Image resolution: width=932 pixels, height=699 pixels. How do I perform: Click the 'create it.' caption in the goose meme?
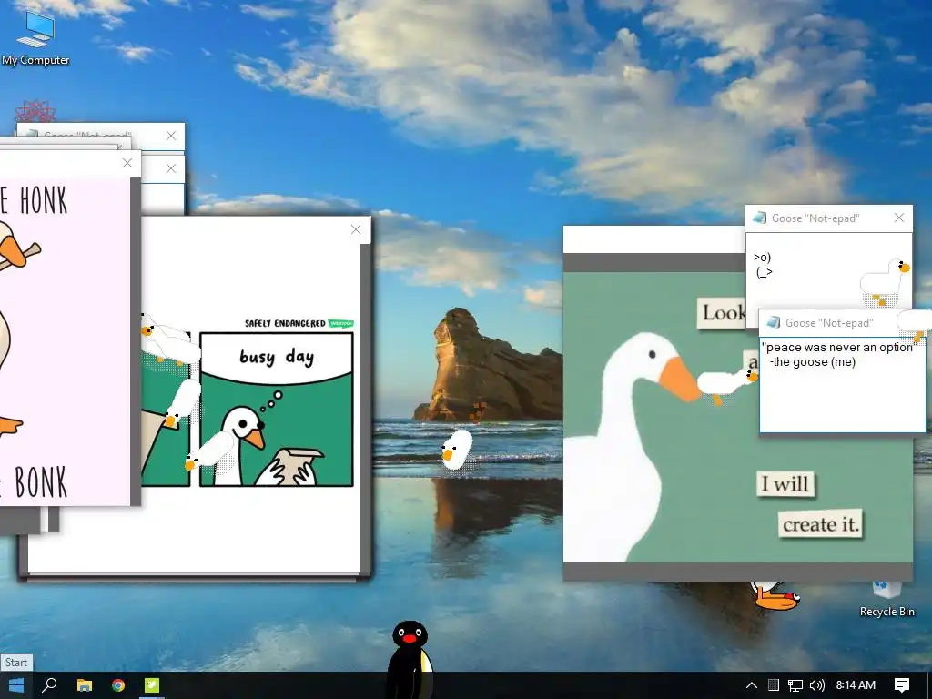coord(820,525)
